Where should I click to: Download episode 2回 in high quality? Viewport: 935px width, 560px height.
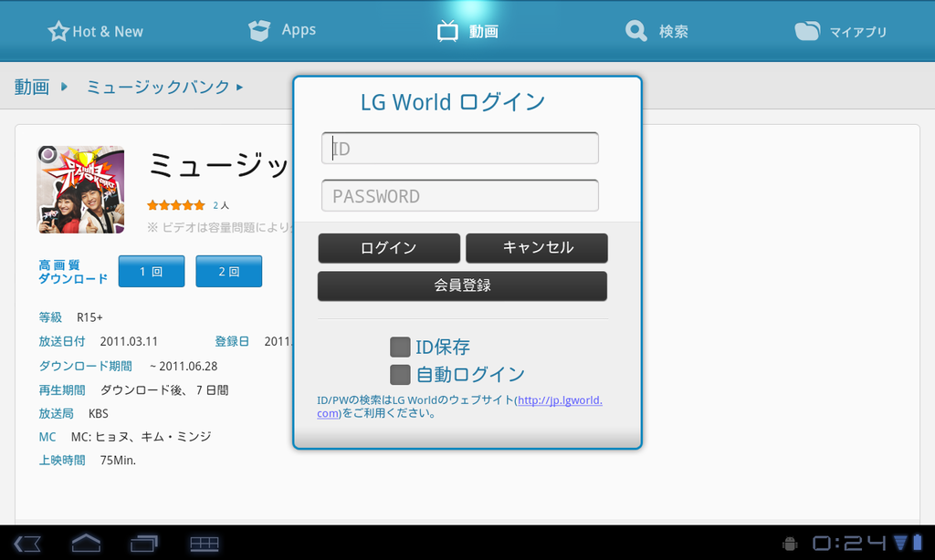(229, 271)
